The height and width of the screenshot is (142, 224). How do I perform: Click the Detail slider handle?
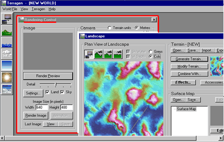click(x=56, y=85)
